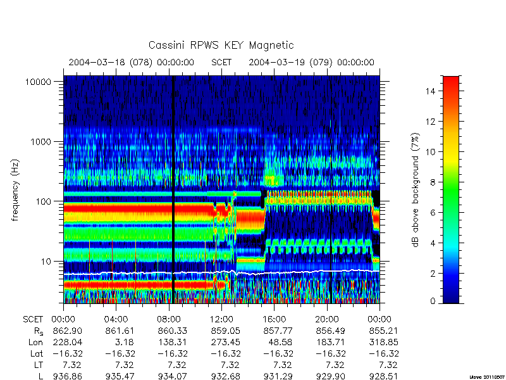
Task: Click the 16:00 SCET time label
Action: pos(275,320)
